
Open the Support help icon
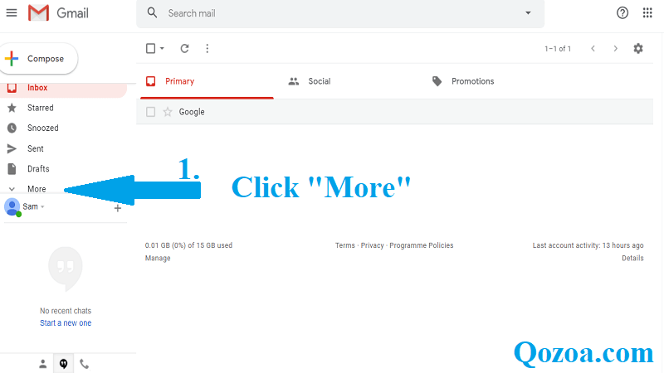pyautogui.click(x=622, y=12)
